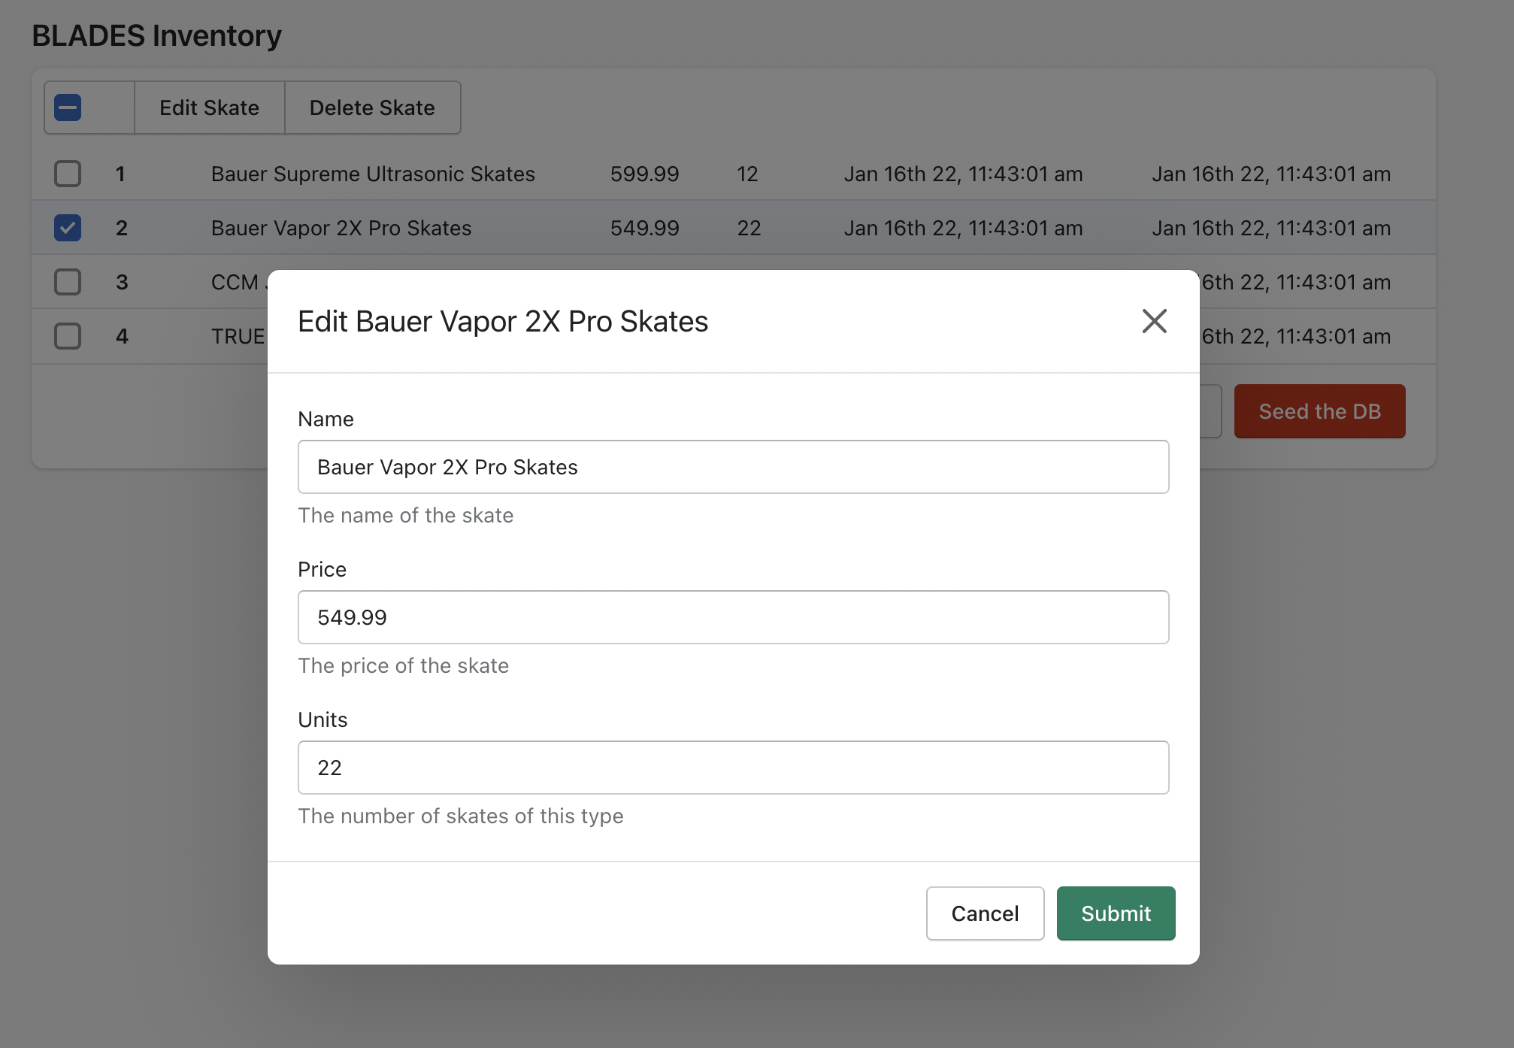Check the Bauer Supreme Ultrasonic row checkbox
The height and width of the screenshot is (1048, 1514).
click(x=68, y=174)
